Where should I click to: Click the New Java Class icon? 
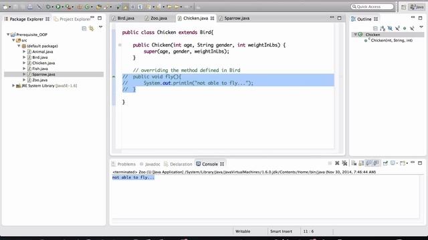[87, 7]
